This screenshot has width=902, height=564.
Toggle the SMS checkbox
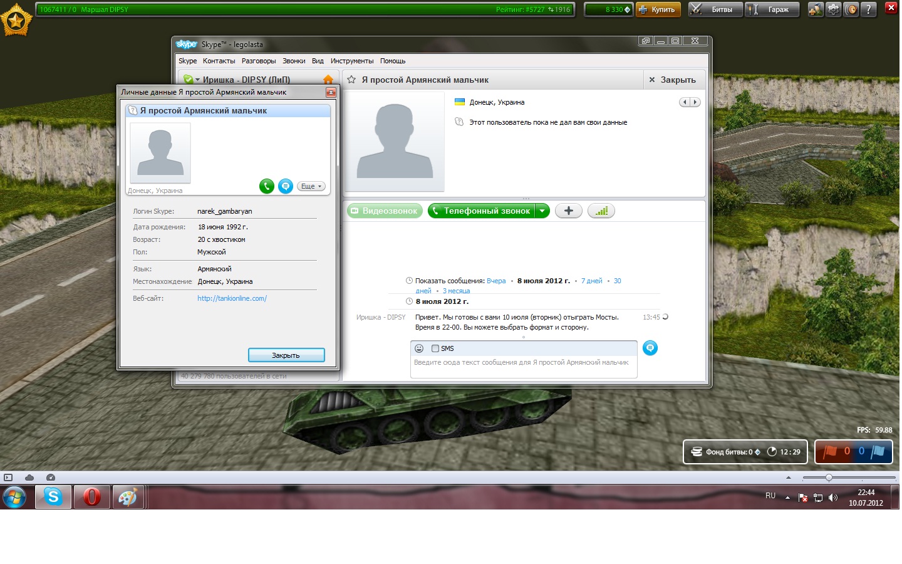click(435, 348)
